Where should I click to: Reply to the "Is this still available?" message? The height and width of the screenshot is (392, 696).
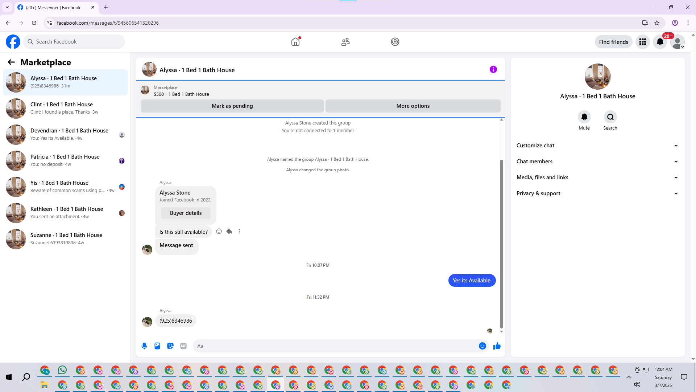[x=229, y=231]
